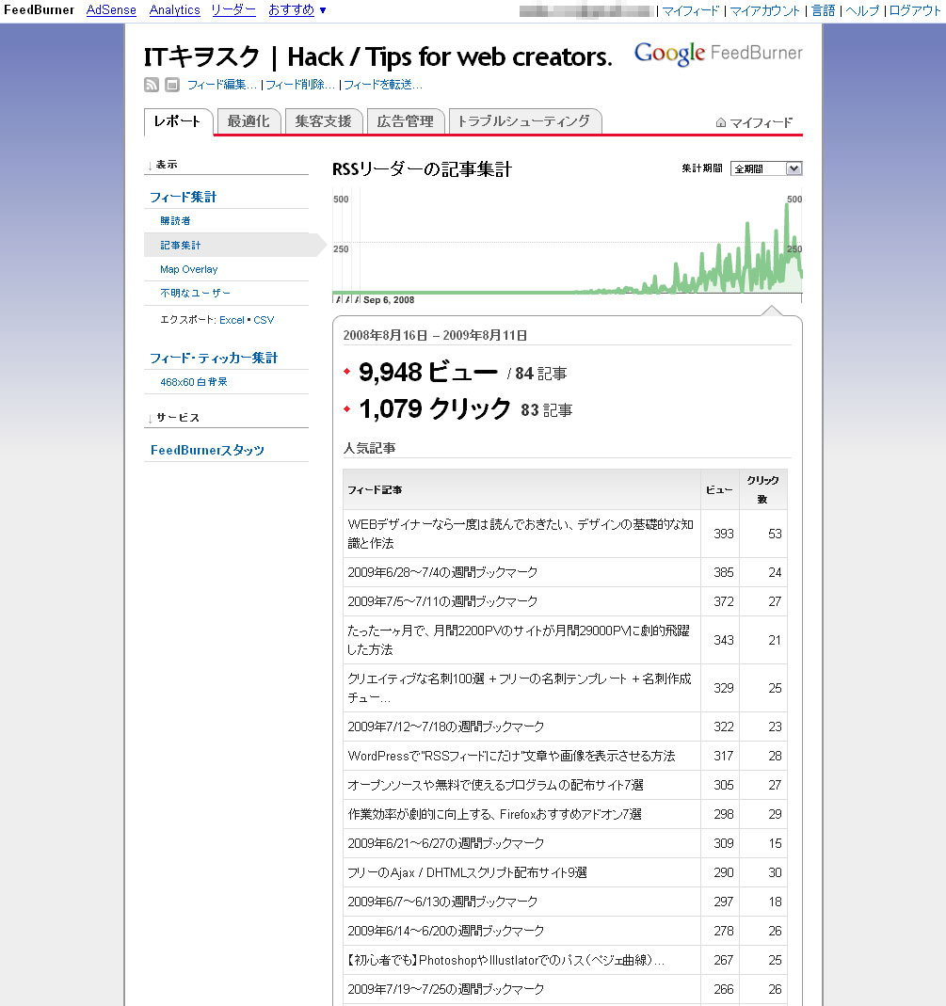Click the gray page icon beside RSS icon
Viewport: 946px width, 1006px height.
coord(171,85)
